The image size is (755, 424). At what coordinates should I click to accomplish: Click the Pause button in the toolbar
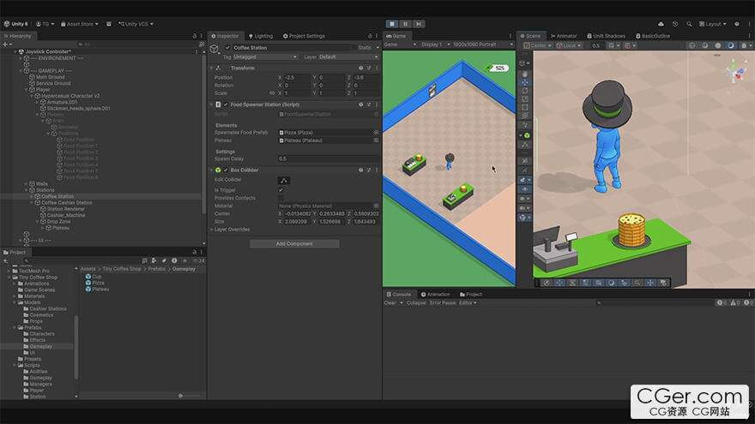405,24
